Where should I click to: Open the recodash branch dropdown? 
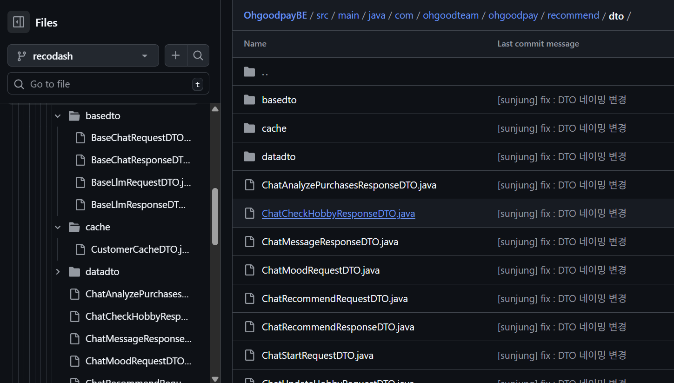(83, 56)
